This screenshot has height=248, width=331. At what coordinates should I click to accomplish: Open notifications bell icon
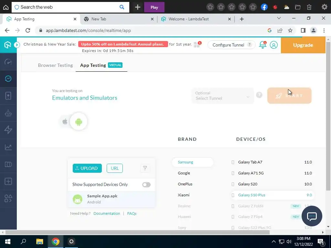[x=262, y=45]
